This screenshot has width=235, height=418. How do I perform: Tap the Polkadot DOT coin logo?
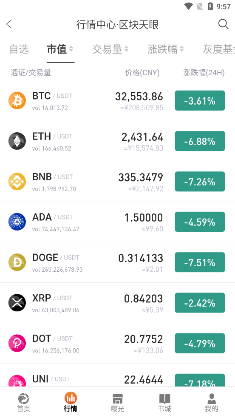pos(17,343)
